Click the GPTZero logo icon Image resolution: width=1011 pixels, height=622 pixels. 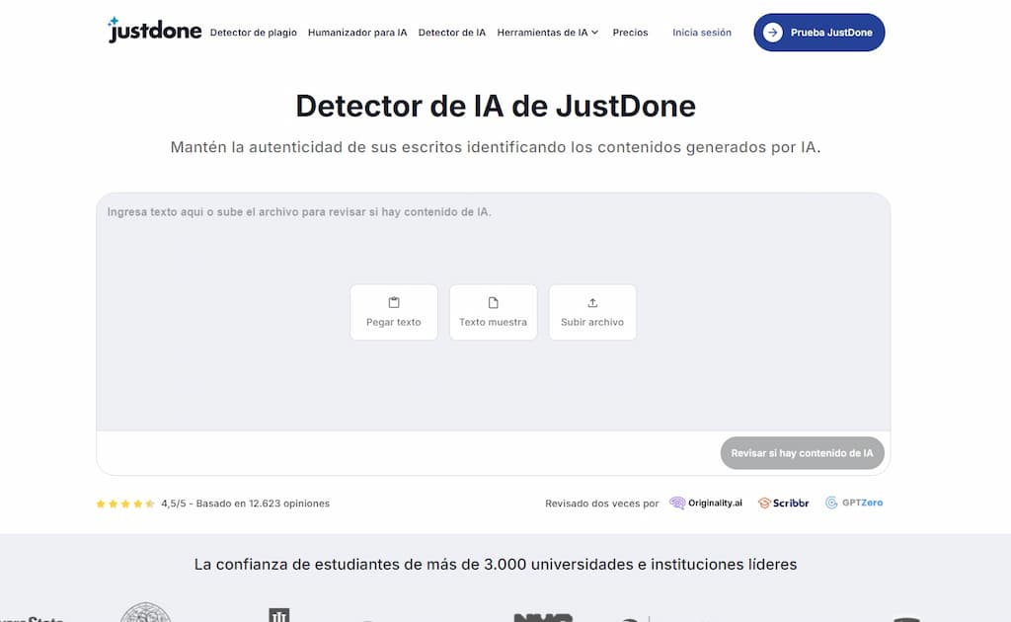click(x=833, y=502)
